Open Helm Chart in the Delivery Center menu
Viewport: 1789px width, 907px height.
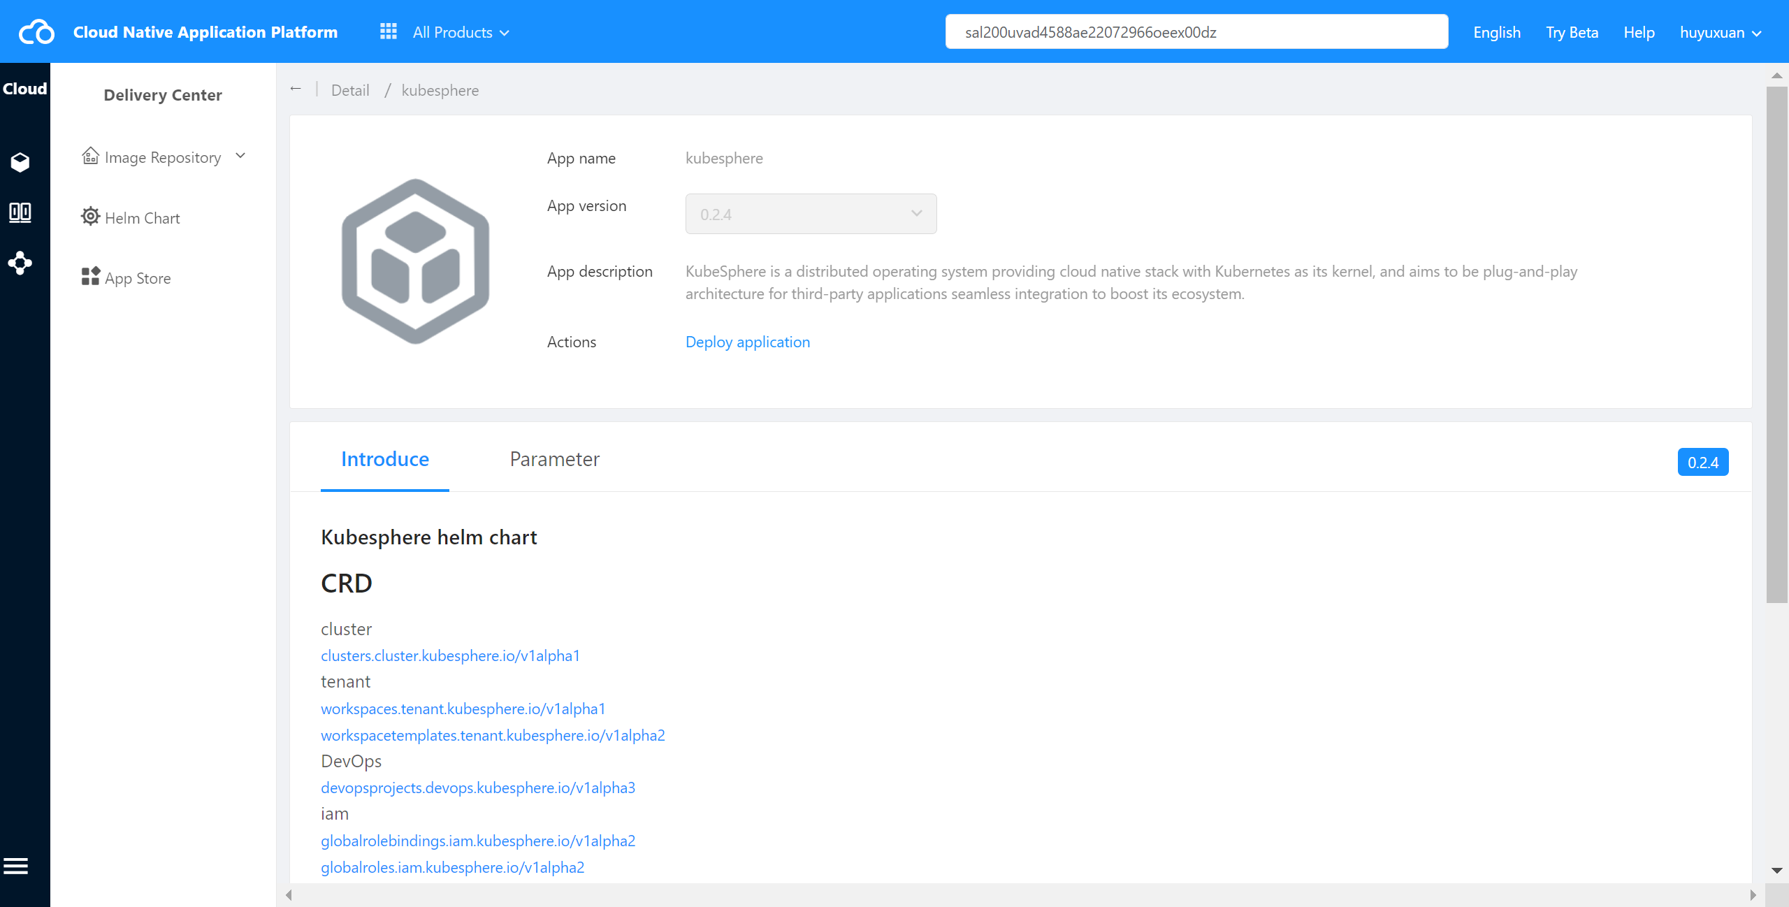143,218
